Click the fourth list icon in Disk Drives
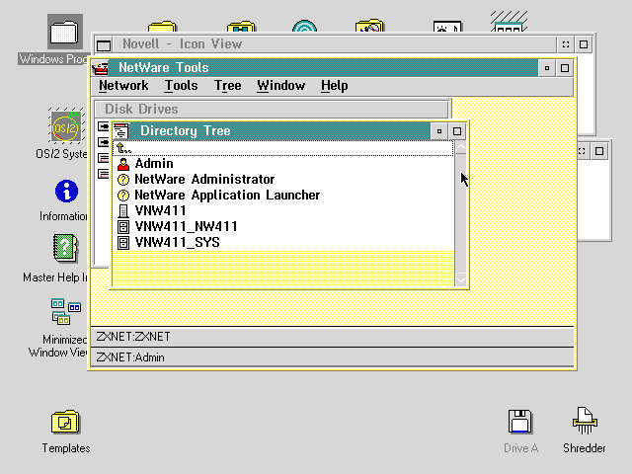Image resolution: width=632 pixels, height=474 pixels. tap(103, 174)
